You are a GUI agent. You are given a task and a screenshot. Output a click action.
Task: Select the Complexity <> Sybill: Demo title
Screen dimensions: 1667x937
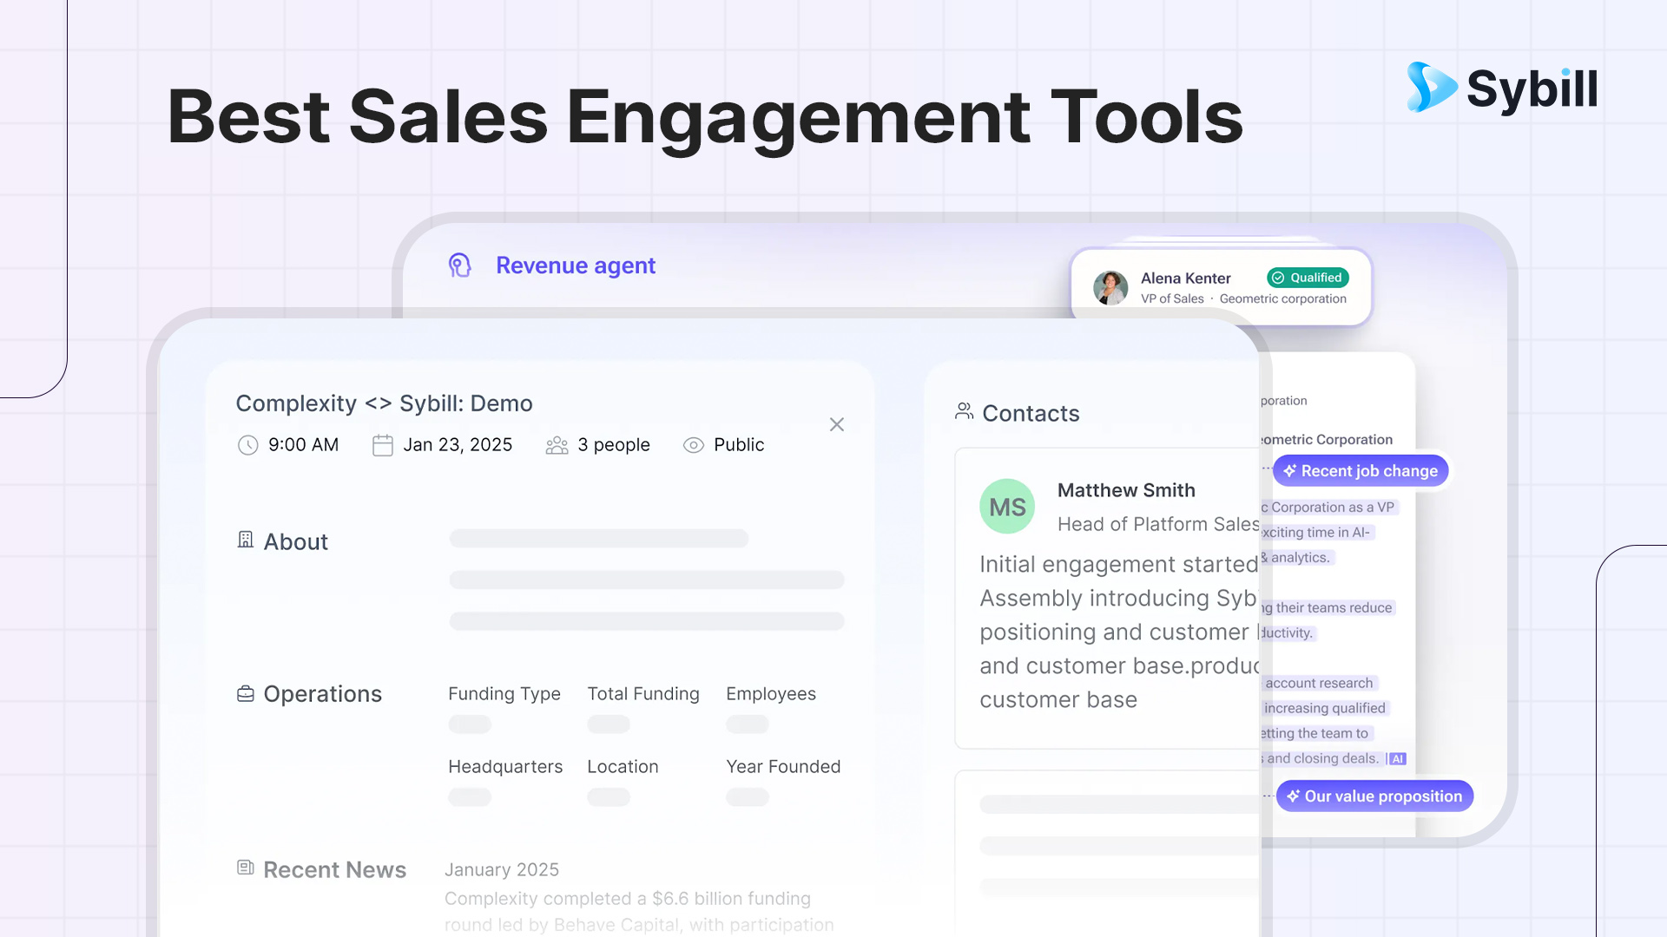384,403
